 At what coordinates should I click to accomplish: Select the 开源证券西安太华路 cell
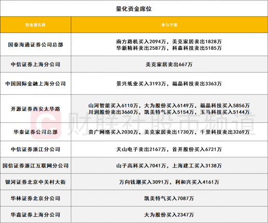[x=35, y=109]
